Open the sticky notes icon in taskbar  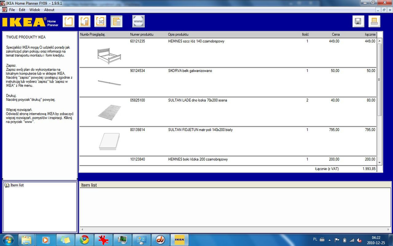[65, 240]
